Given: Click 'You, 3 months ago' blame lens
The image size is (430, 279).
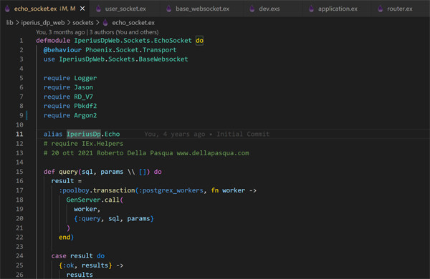Looking at the screenshot, I should [60, 32].
